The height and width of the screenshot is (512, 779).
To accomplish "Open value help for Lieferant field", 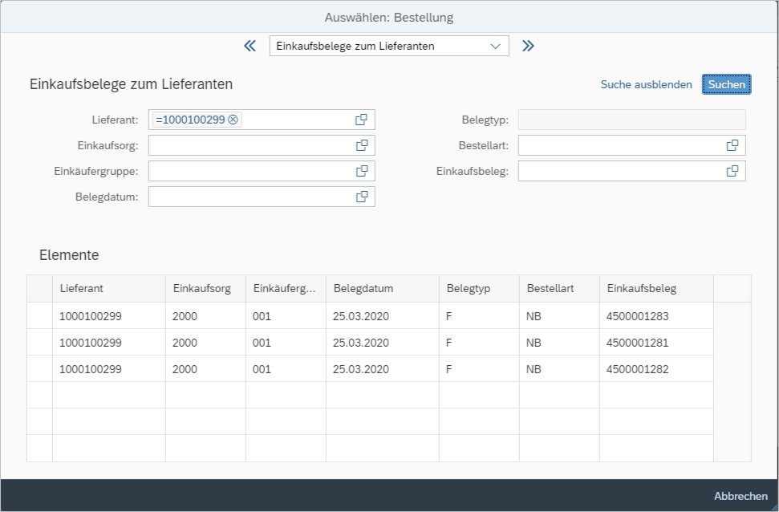I will point(361,120).
